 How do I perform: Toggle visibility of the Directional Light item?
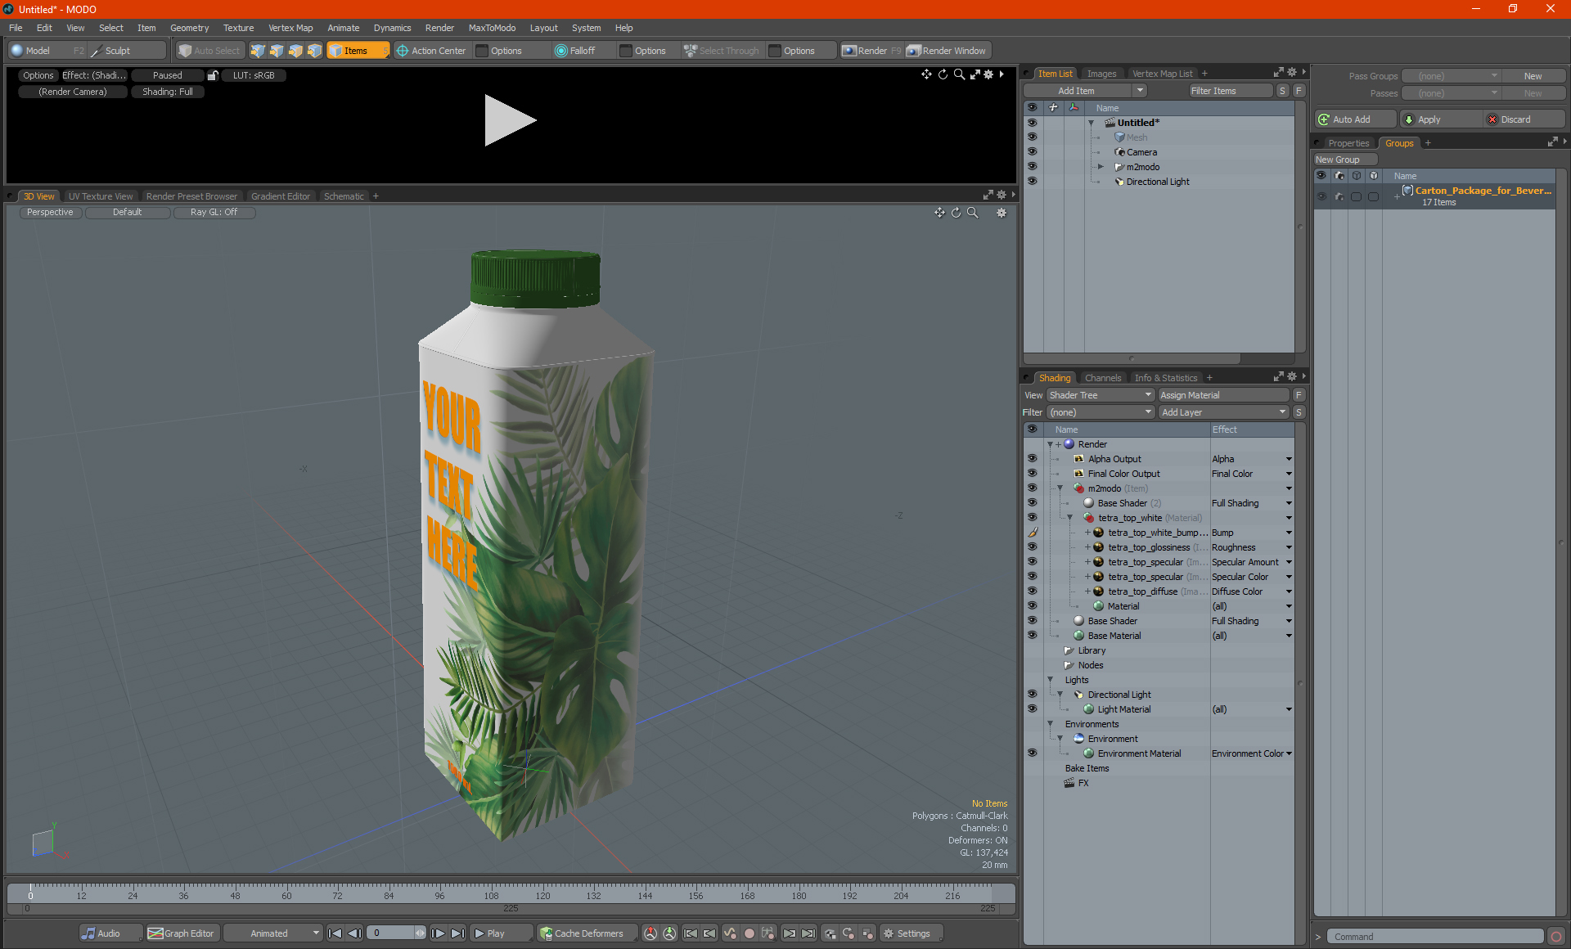(1032, 182)
